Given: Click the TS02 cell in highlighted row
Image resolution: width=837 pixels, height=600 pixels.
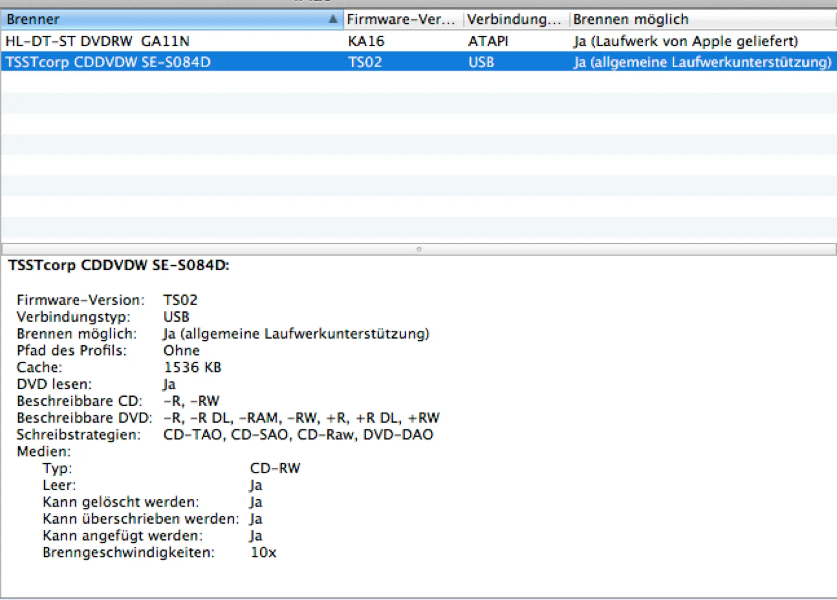Looking at the screenshot, I should coord(365,62).
